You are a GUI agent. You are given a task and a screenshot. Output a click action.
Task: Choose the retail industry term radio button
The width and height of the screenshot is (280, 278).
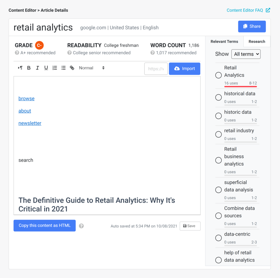(x=218, y=134)
